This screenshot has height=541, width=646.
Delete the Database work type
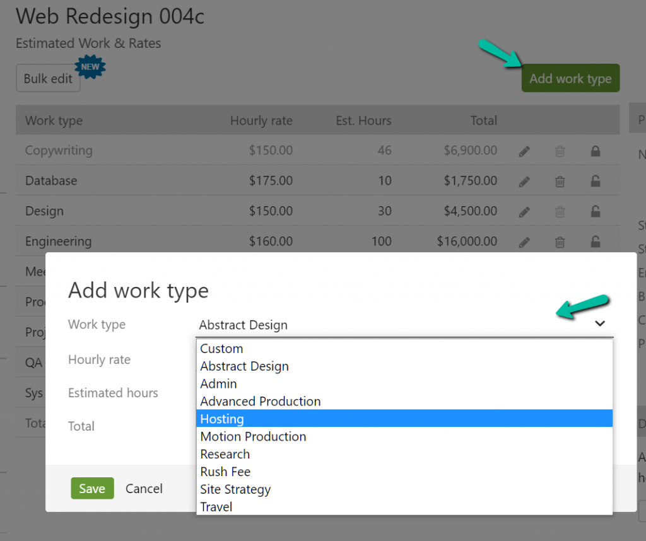click(x=560, y=181)
